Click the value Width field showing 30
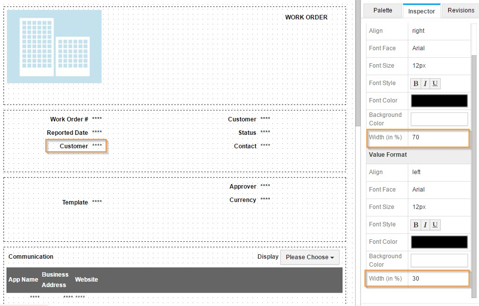 438,279
